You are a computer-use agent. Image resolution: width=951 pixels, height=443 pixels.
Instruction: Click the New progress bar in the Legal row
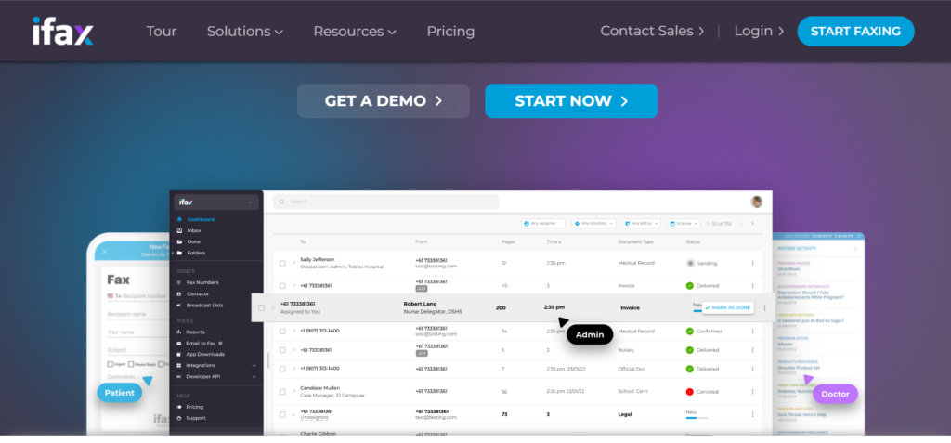coord(697,418)
